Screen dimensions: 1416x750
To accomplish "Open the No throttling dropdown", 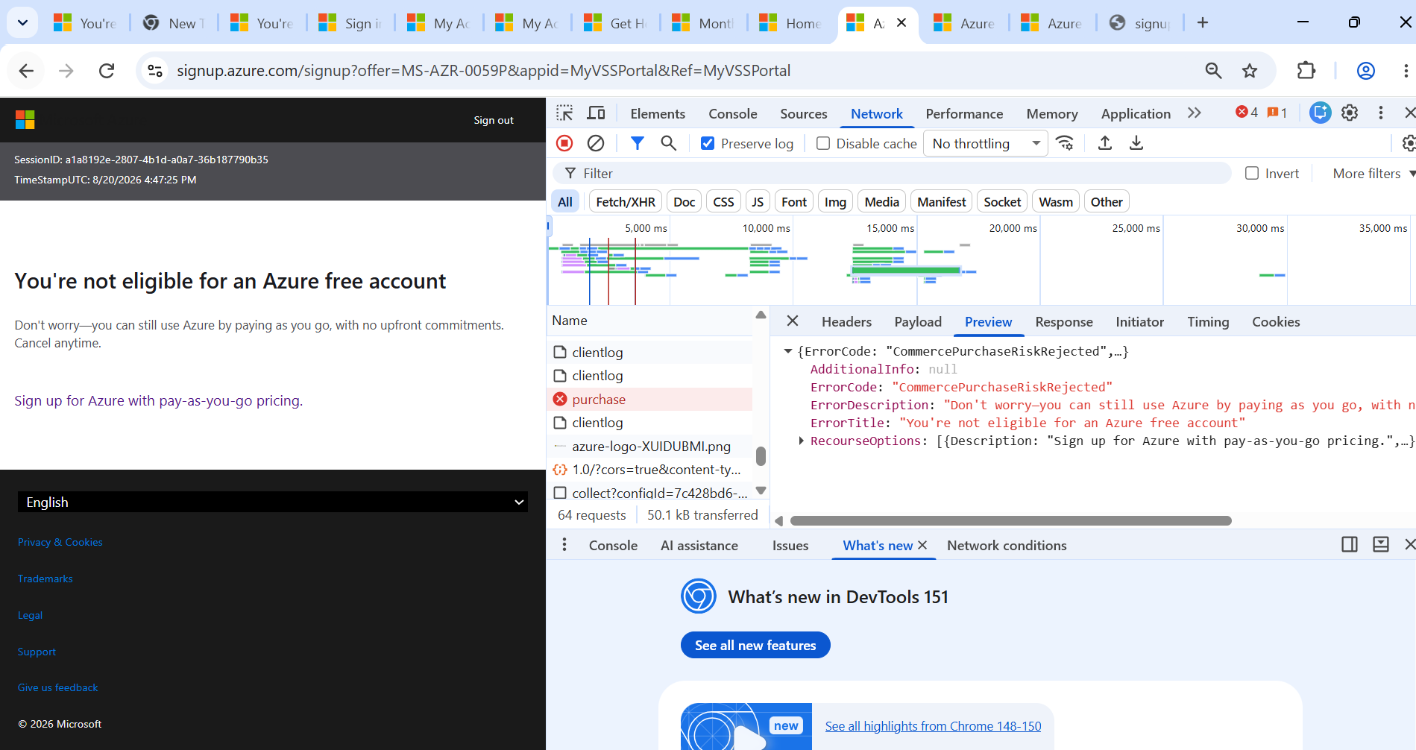I will (x=986, y=143).
